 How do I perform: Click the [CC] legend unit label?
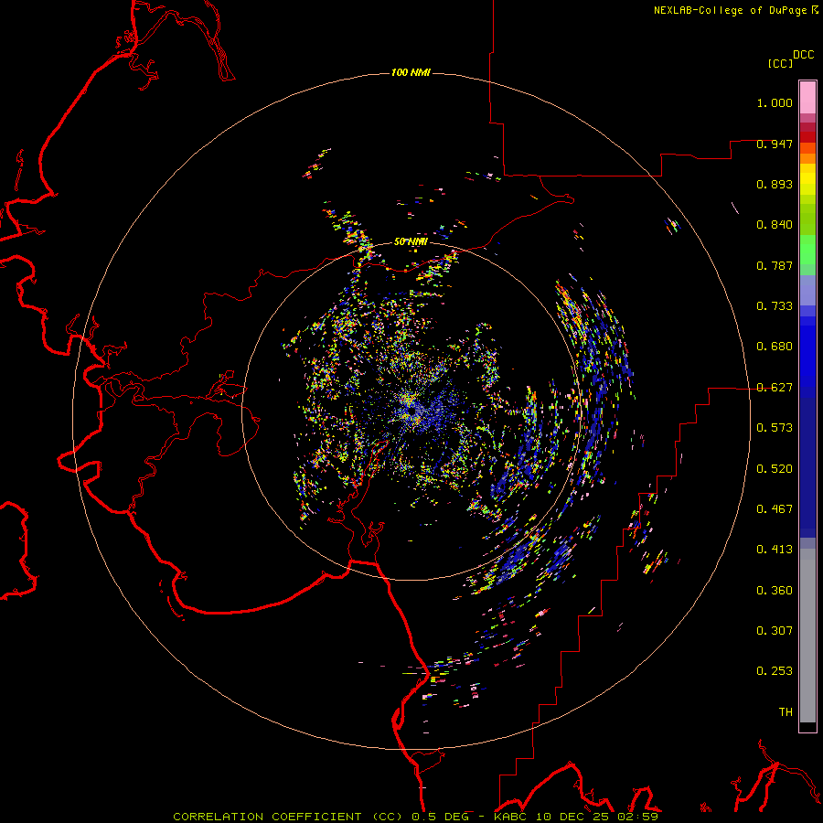780,63
